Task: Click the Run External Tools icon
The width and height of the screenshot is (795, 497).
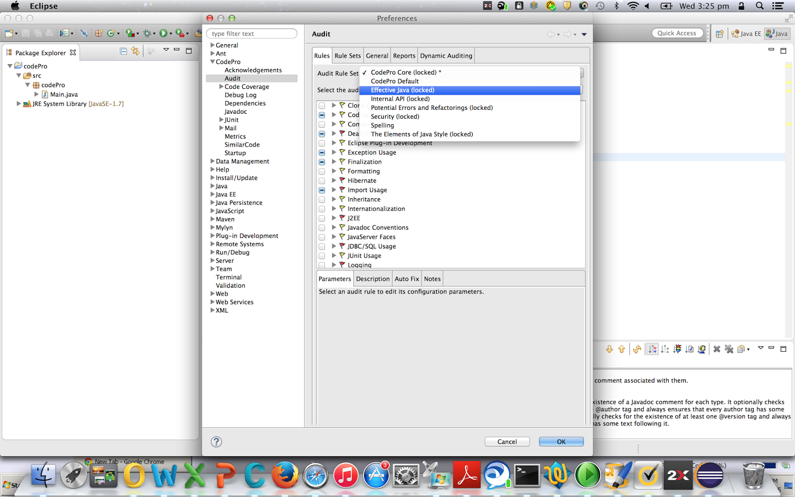Action: point(180,33)
